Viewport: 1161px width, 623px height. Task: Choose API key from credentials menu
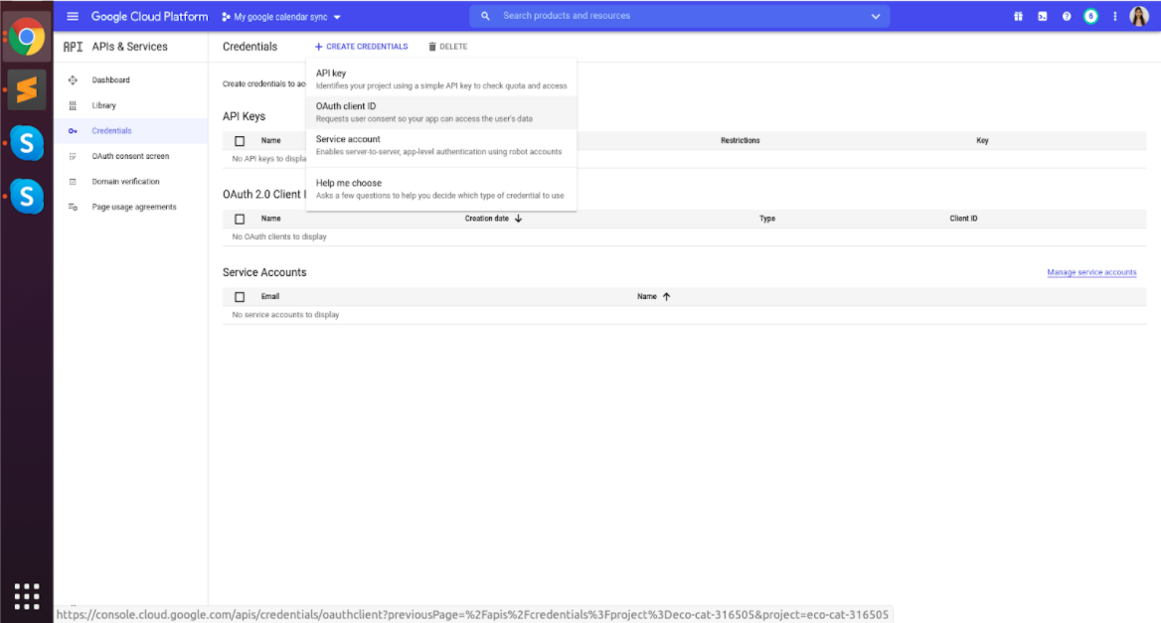point(441,79)
